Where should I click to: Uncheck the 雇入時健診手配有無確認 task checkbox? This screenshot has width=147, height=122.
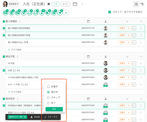coord(4,28)
